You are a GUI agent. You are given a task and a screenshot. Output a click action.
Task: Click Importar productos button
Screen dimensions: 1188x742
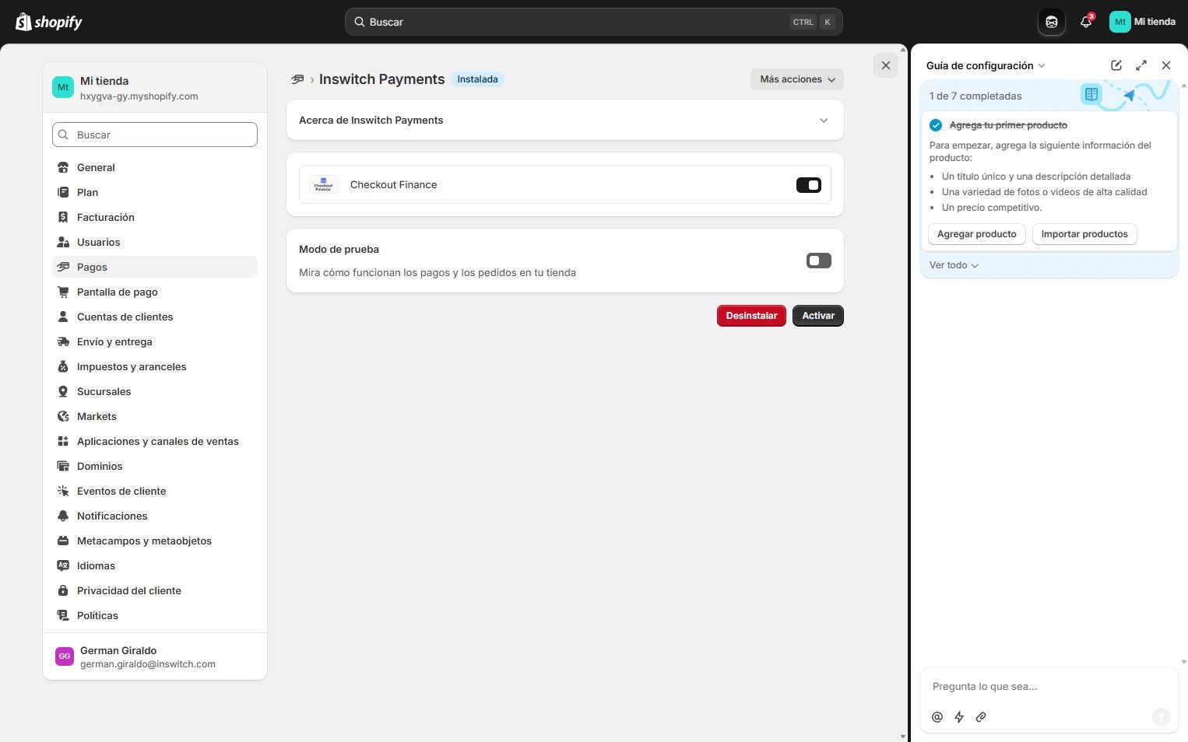click(1084, 234)
